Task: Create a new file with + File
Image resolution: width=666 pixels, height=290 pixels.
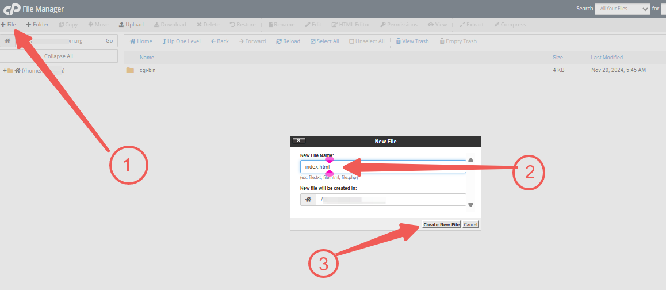Action: coord(9,25)
